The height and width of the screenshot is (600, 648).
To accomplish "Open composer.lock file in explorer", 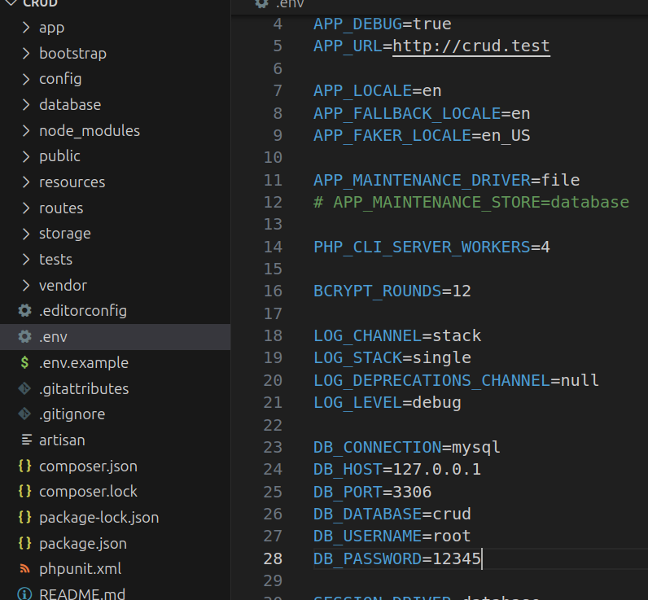I will tap(88, 492).
